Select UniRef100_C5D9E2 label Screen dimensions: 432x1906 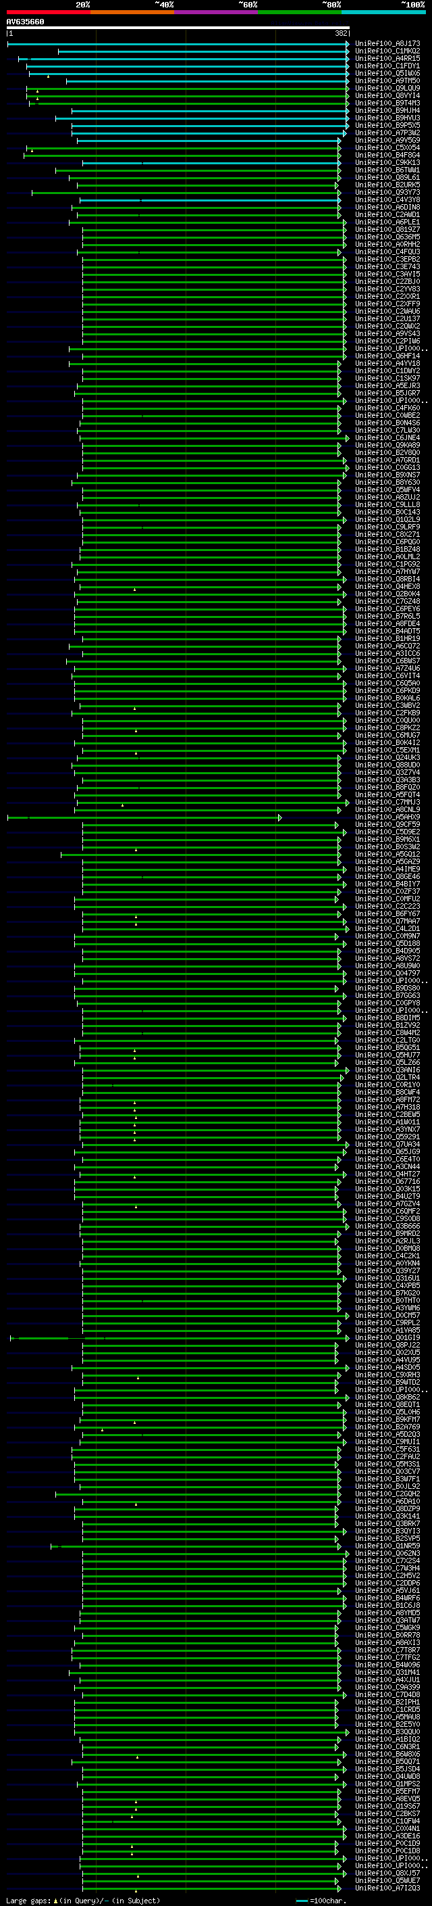click(x=387, y=832)
